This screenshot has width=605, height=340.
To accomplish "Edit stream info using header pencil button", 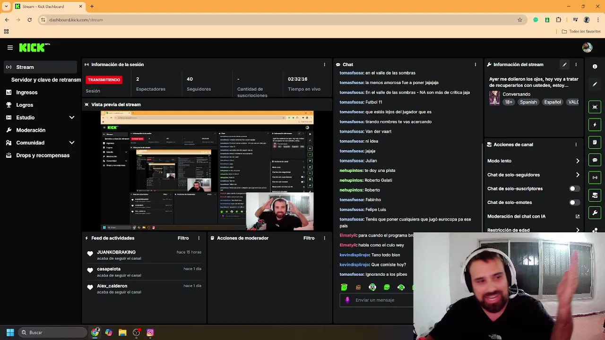I will tap(564, 64).
